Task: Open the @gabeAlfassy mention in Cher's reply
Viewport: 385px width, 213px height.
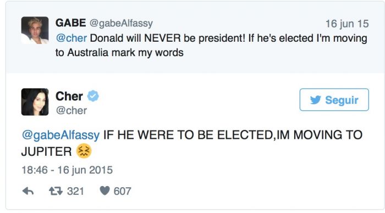Action: coord(61,135)
